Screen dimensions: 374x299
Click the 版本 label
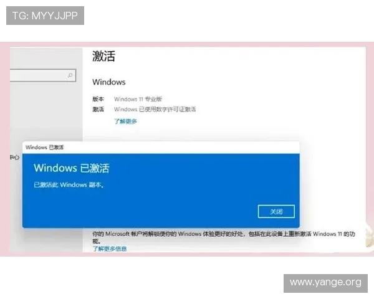(98, 99)
